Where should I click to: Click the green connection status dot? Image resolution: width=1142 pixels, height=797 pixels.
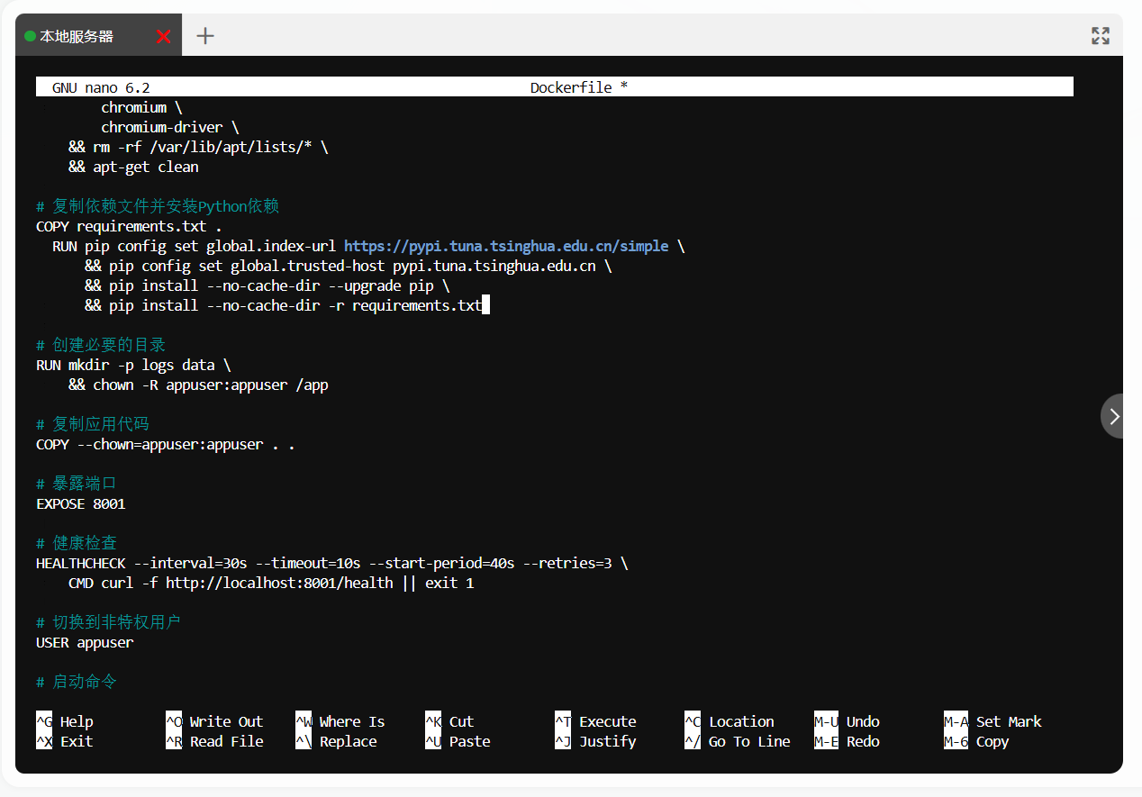tap(30, 37)
